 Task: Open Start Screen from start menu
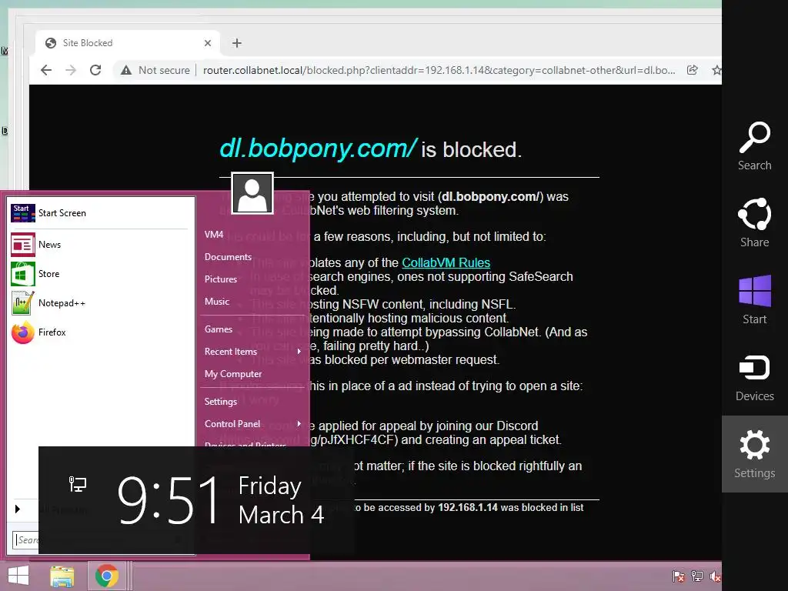(x=99, y=213)
